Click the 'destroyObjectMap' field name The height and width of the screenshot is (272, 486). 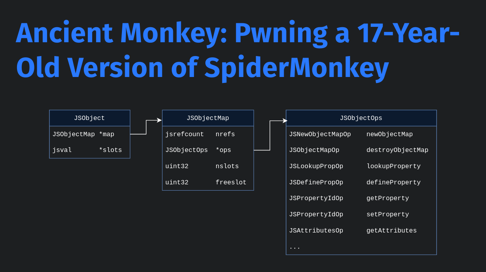click(x=397, y=150)
